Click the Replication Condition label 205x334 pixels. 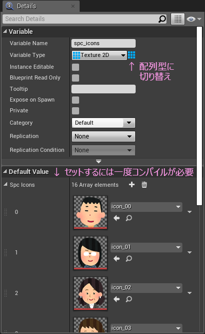37,150
